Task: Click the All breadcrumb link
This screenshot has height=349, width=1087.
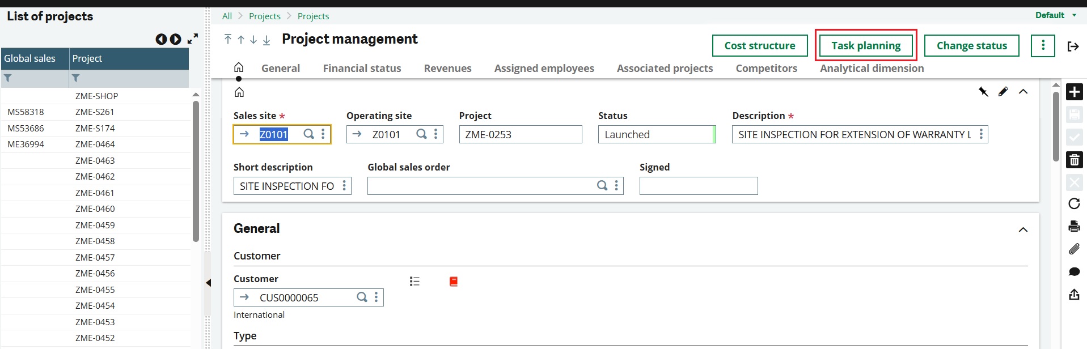Action: pyautogui.click(x=227, y=16)
